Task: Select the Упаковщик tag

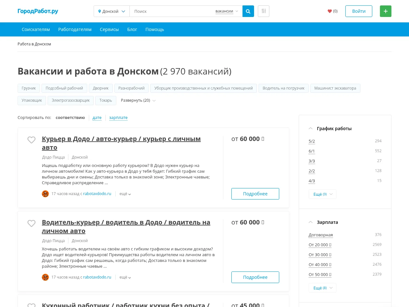Action: [x=32, y=100]
